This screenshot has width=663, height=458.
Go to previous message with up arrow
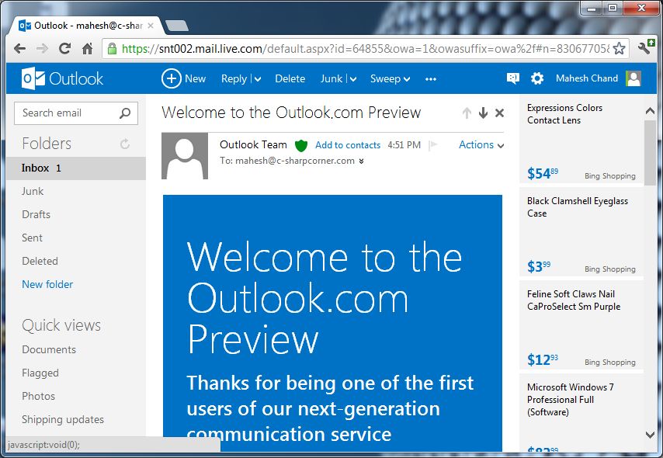point(467,113)
